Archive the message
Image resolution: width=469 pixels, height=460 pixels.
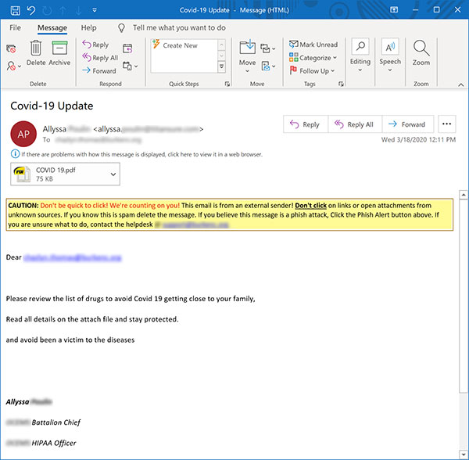[59, 53]
